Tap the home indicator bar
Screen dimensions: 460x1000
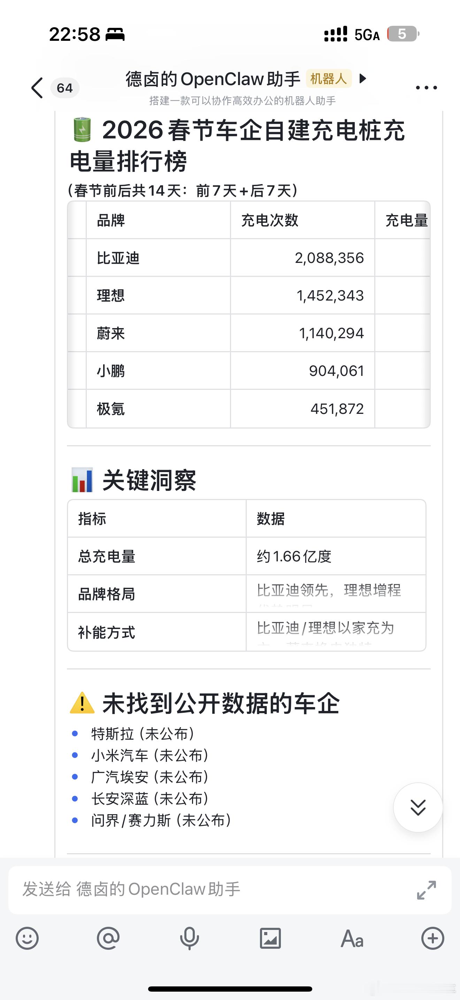tap(230, 989)
